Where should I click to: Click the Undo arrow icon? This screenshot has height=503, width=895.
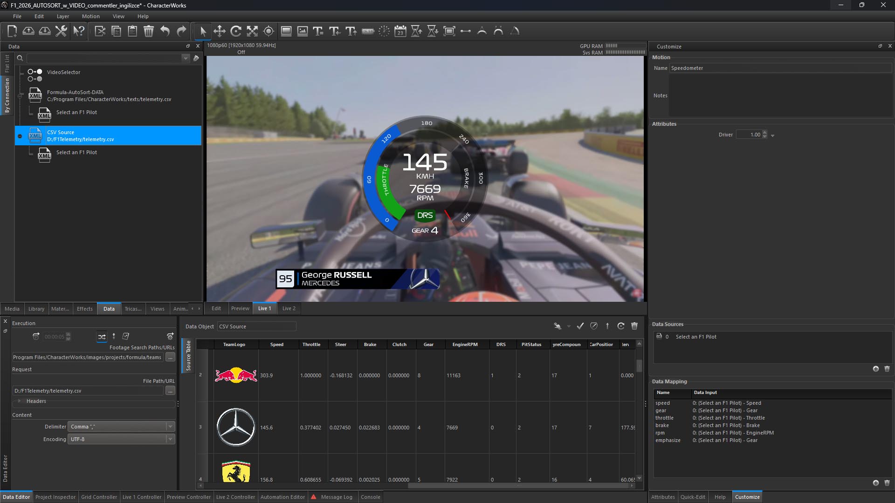(165, 31)
